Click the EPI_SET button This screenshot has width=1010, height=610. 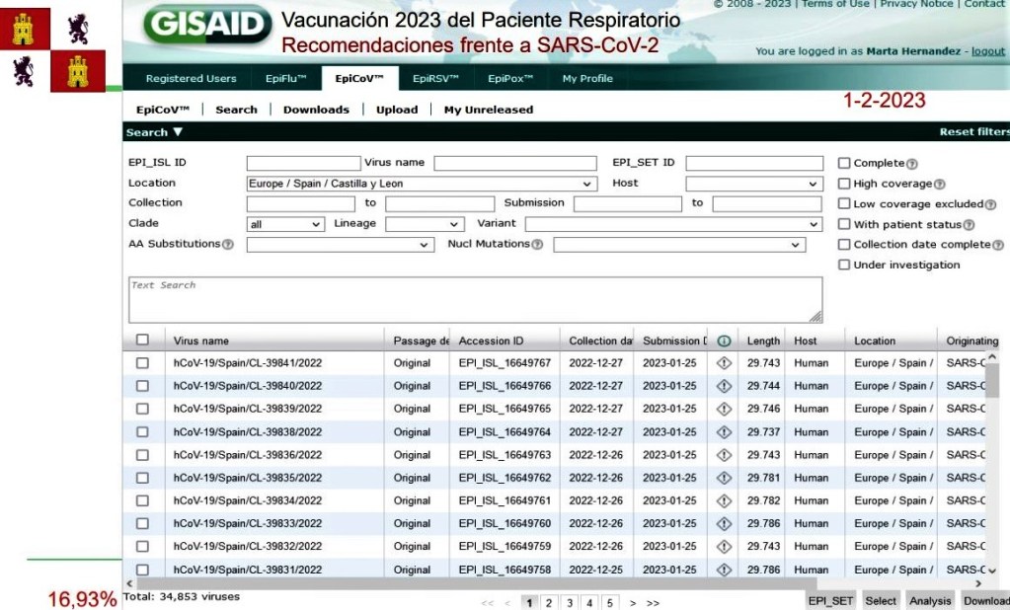[x=830, y=601]
